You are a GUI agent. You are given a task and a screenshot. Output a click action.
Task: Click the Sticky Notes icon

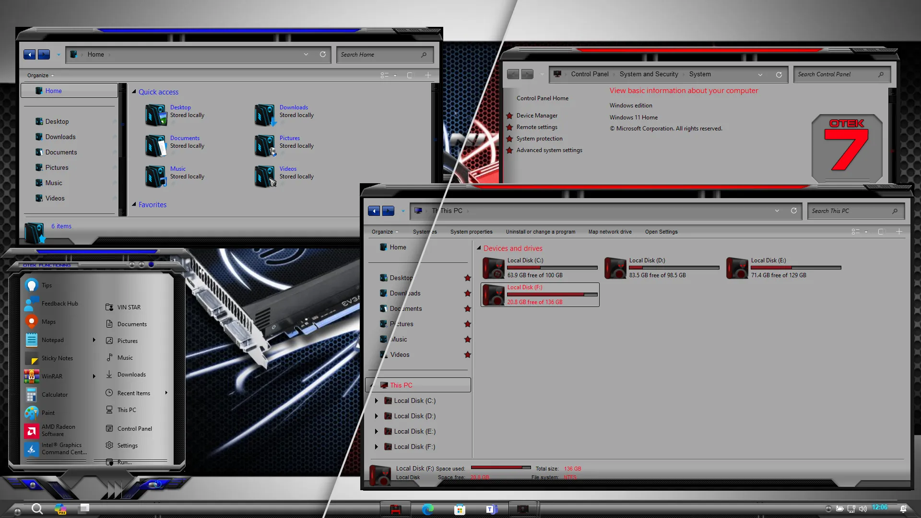[31, 358]
